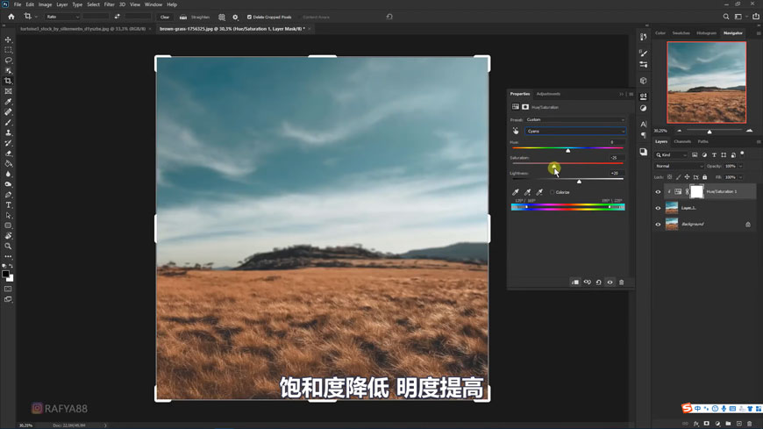Open the Normal blend mode dropdown

[x=679, y=166]
